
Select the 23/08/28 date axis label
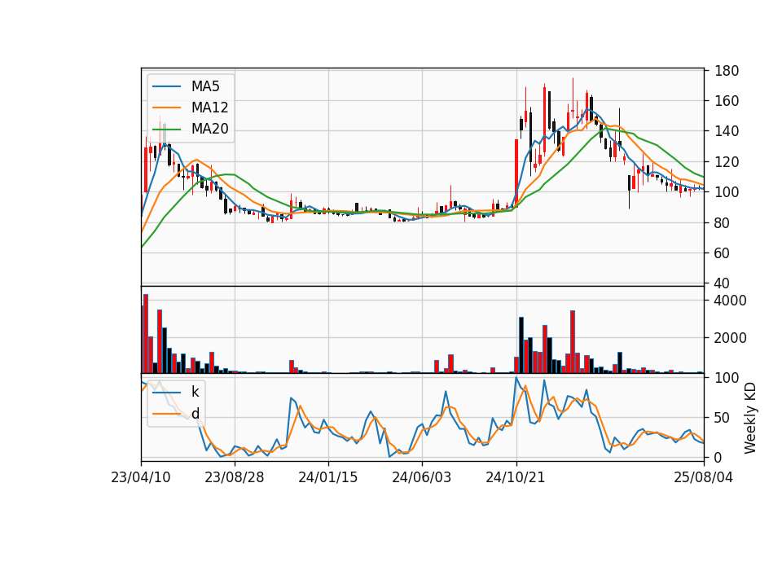coord(235,477)
